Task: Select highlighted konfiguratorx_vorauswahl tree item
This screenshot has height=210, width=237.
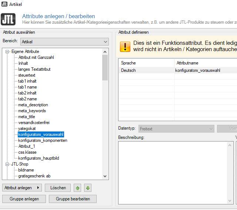Action: point(41,134)
